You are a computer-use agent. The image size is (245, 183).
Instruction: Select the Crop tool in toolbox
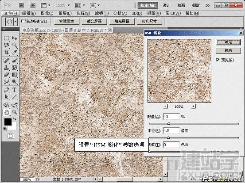6,52
